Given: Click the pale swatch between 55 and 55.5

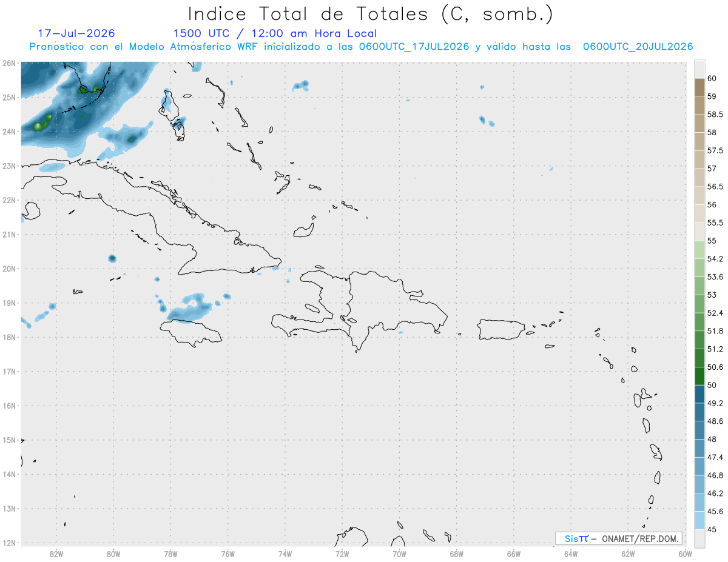Looking at the screenshot, I should [x=699, y=232].
